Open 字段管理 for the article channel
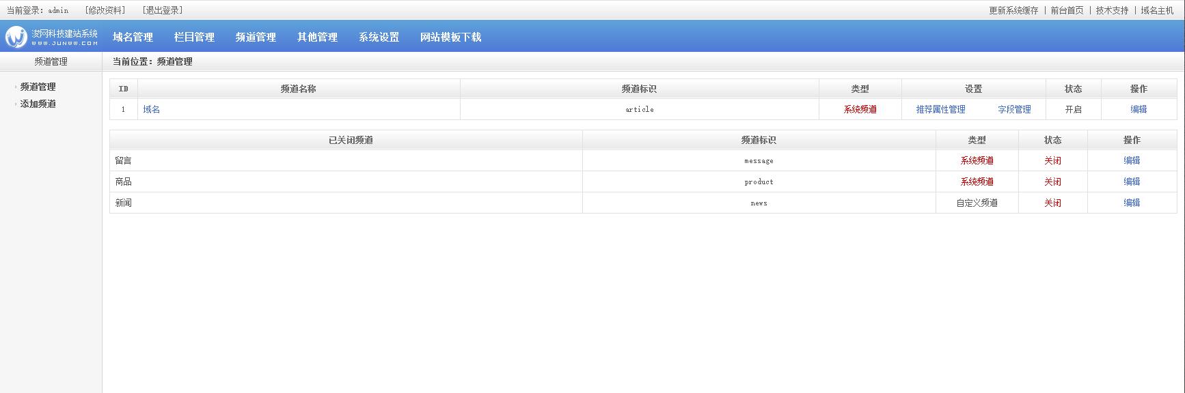The image size is (1185, 393). click(x=1014, y=109)
